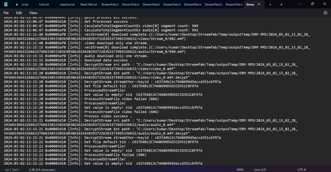
Task: Click the 'Download data success .' line
Action: pos(68,61)
